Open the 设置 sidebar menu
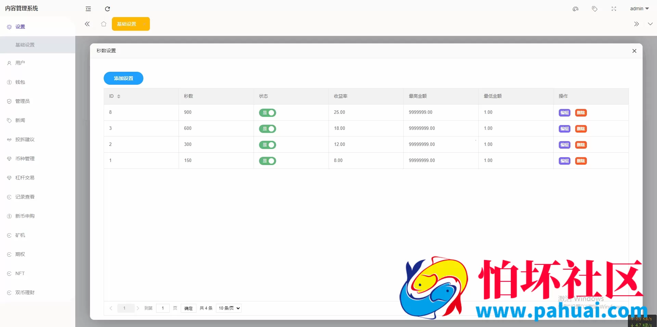 [38, 27]
